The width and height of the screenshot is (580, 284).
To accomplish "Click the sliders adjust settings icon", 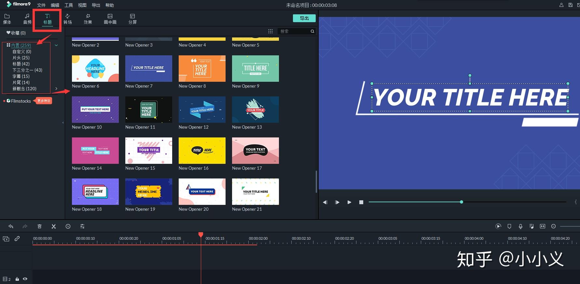I will point(82,226).
